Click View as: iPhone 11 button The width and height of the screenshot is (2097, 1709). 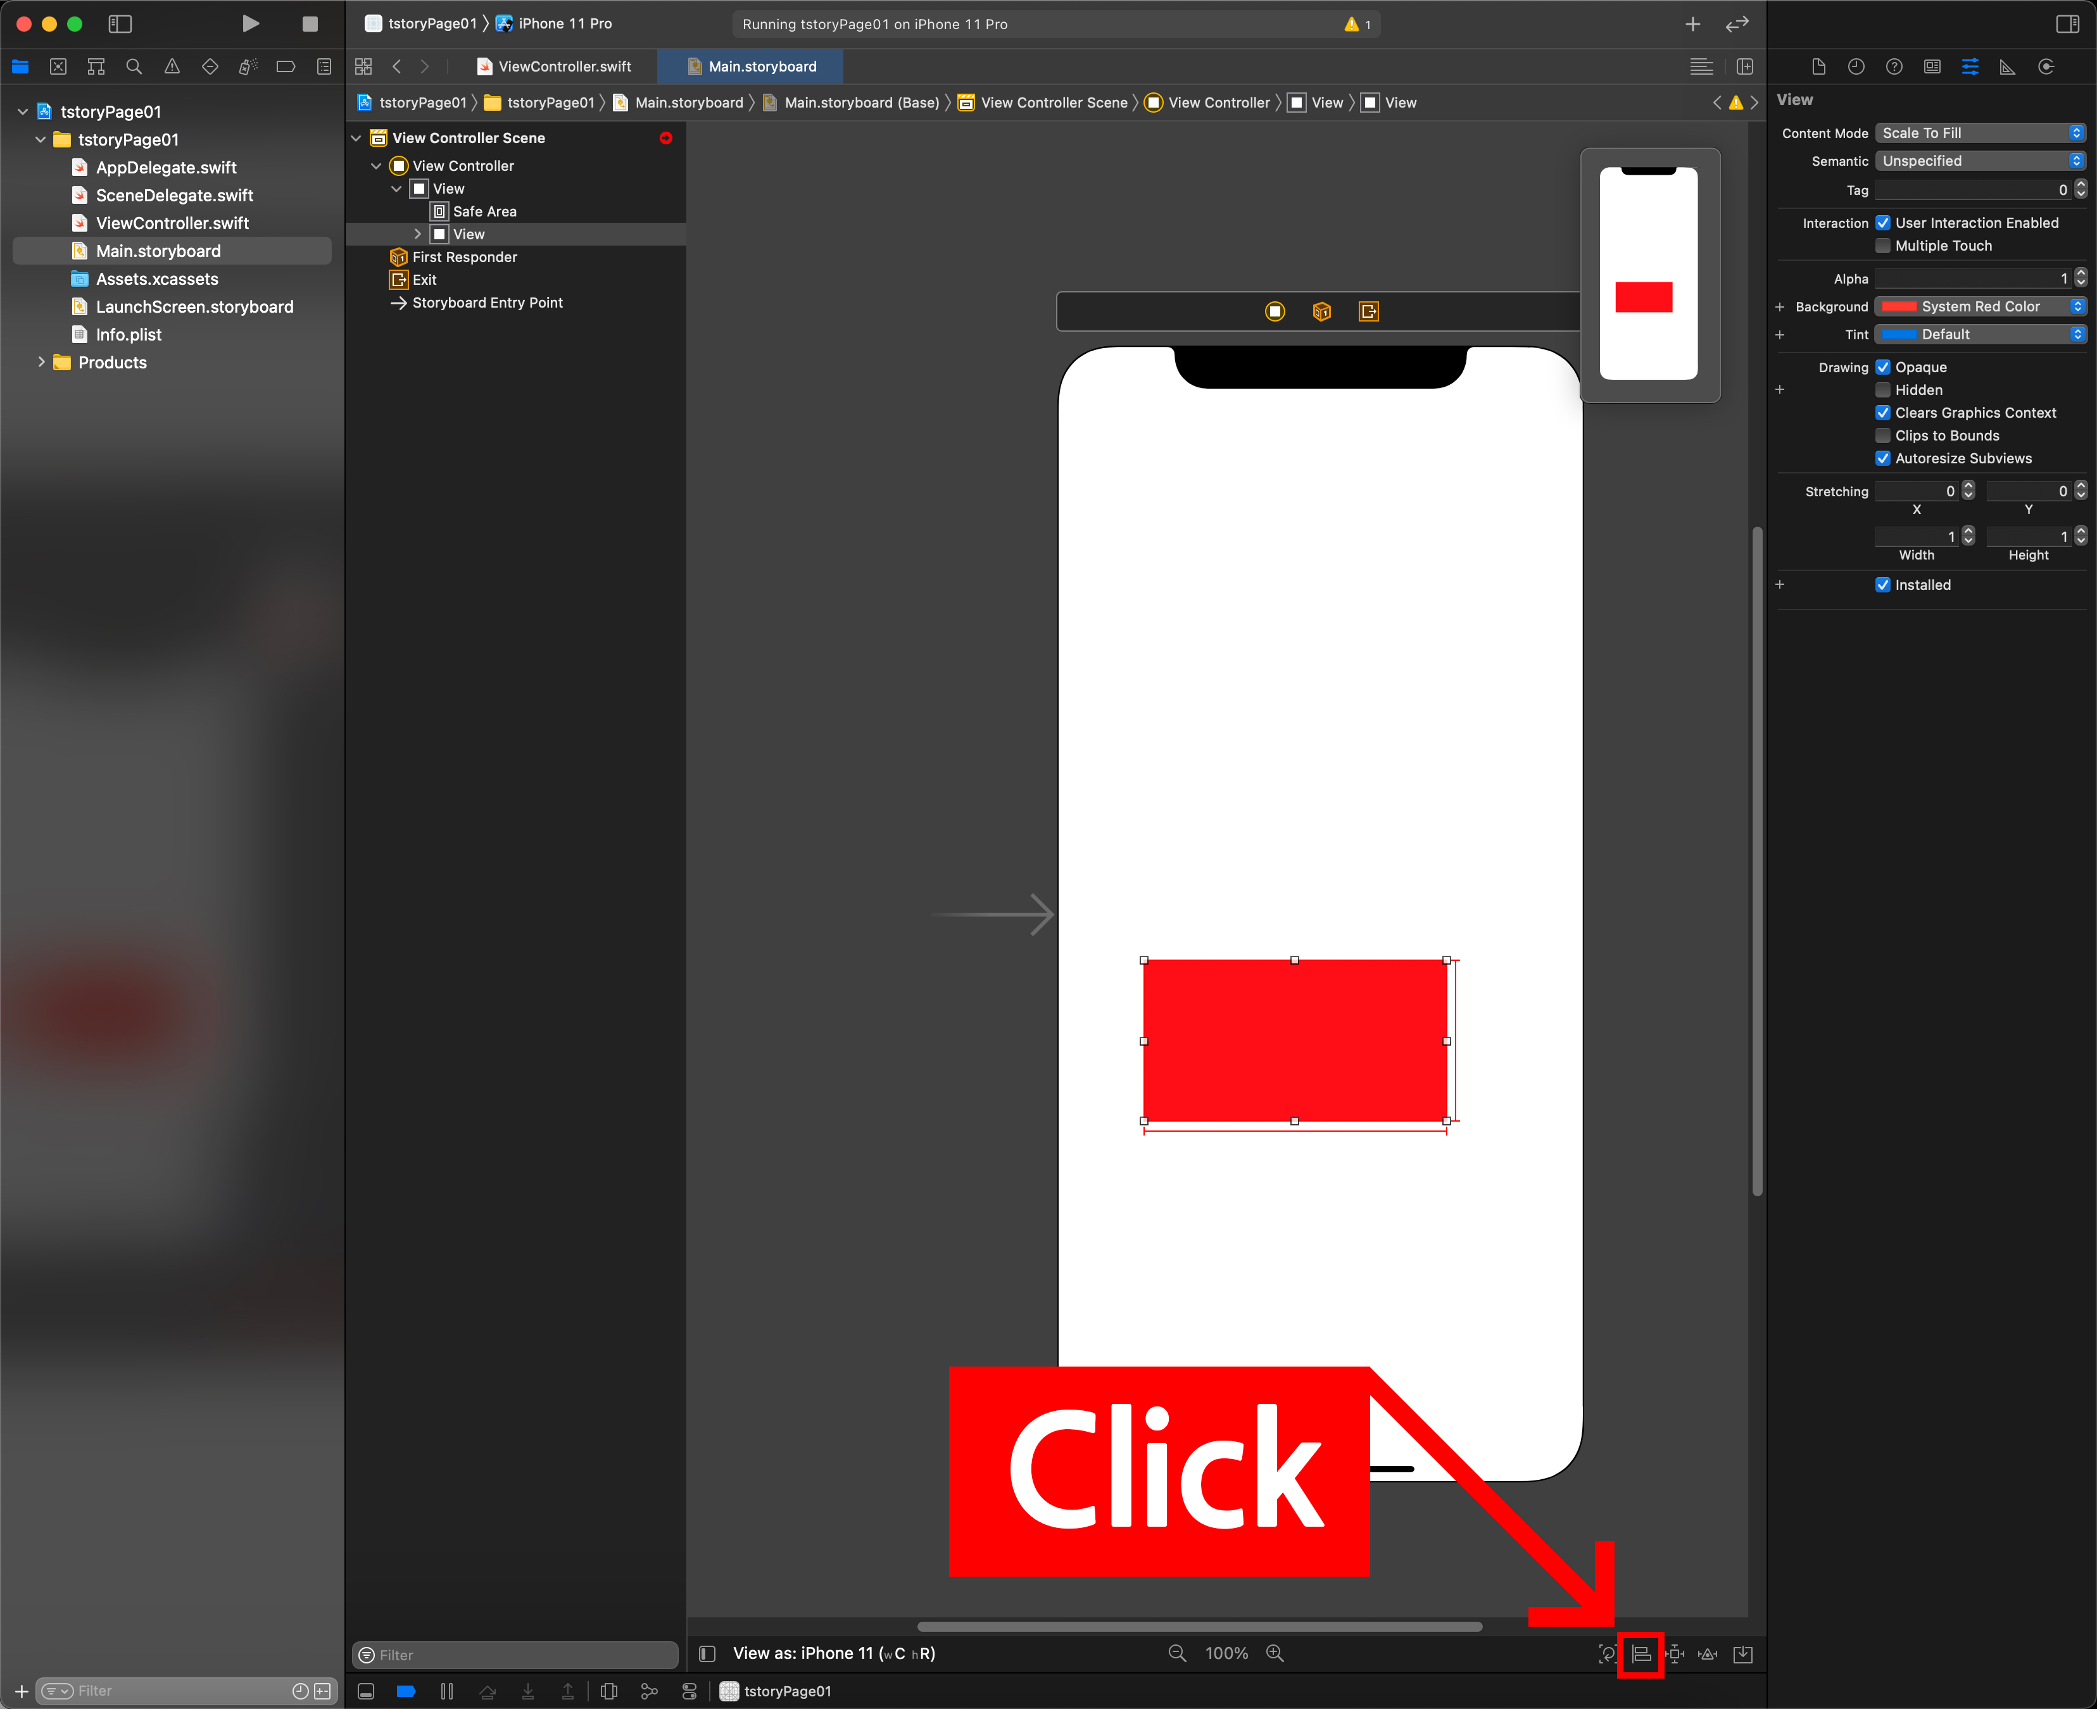coord(833,1654)
